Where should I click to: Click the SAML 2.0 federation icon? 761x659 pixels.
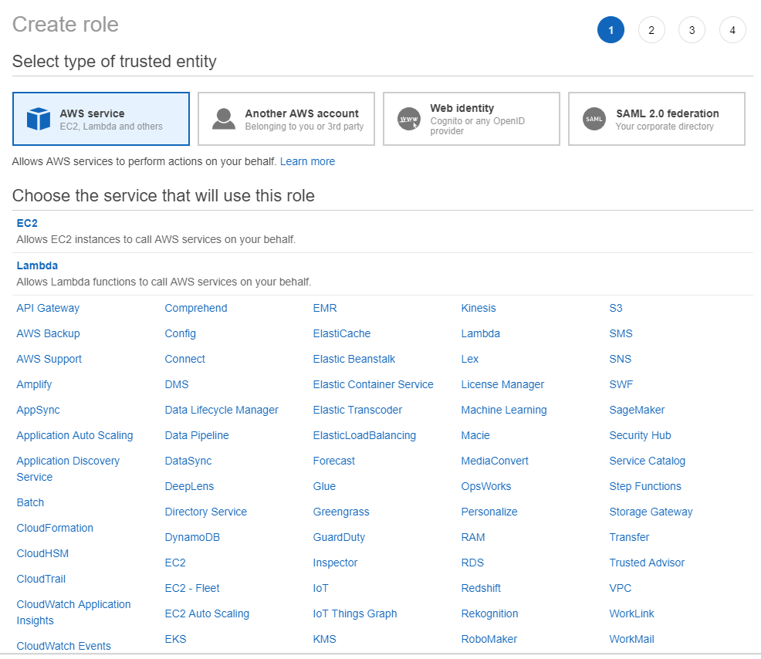tap(594, 119)
